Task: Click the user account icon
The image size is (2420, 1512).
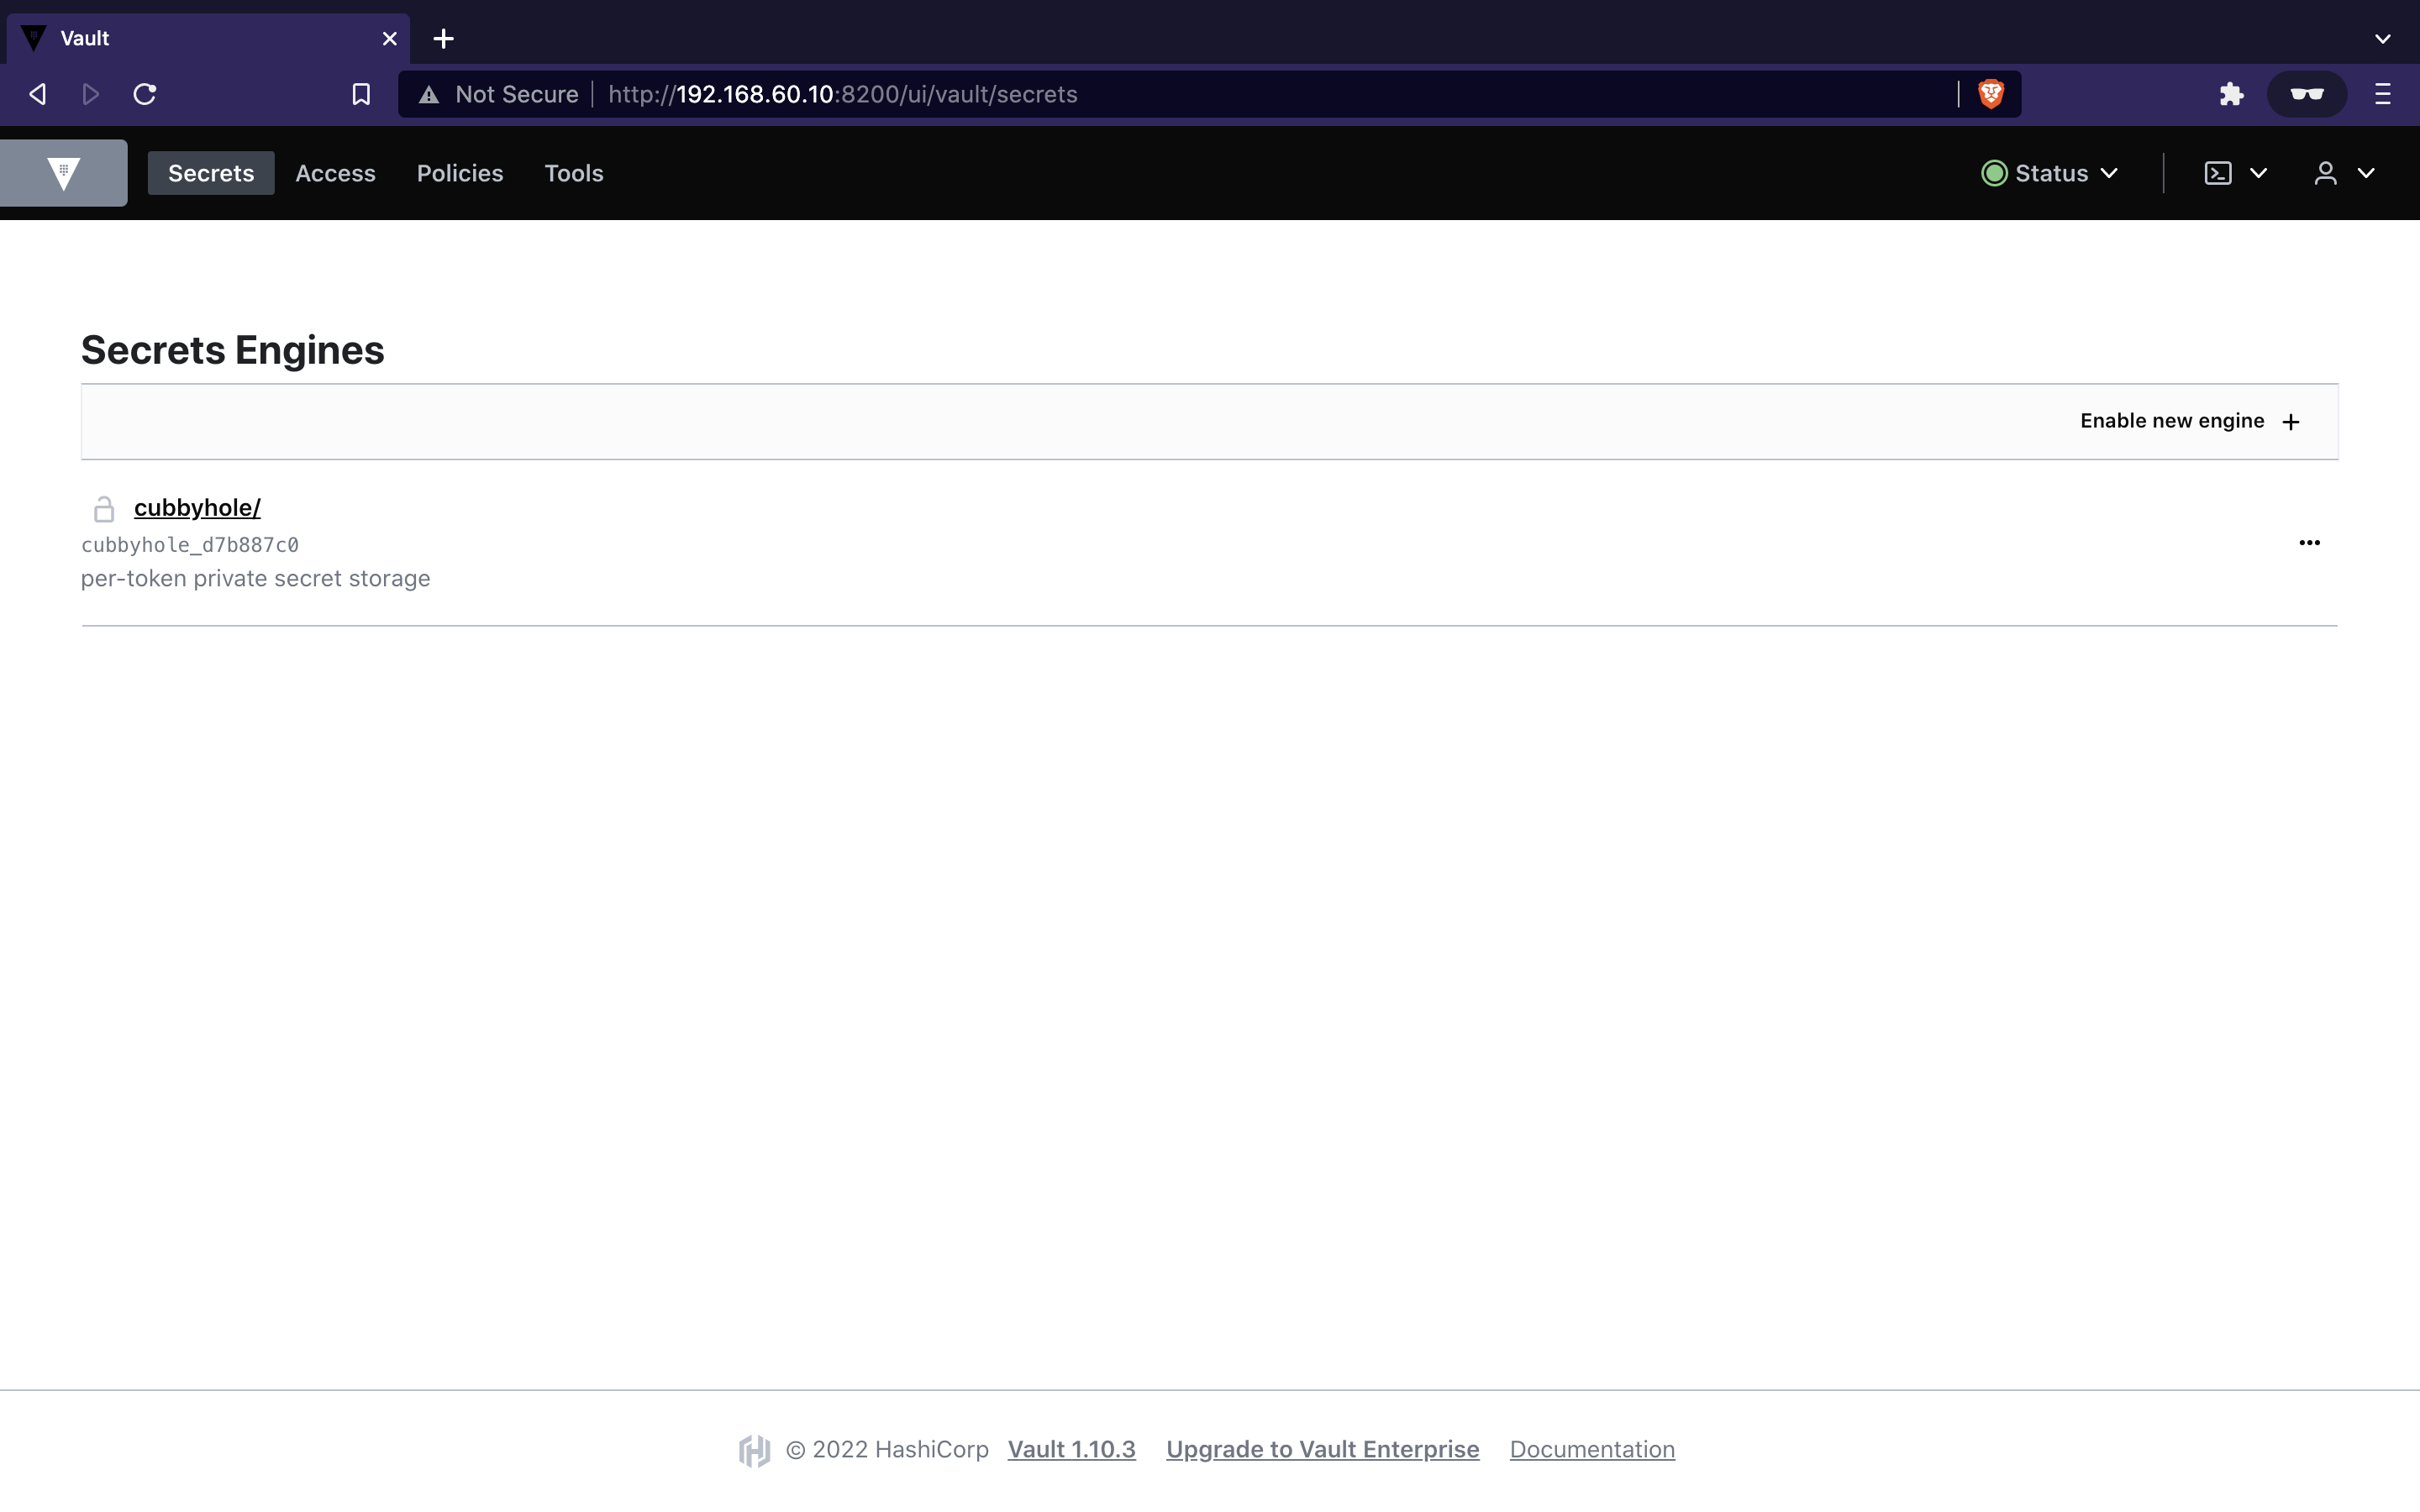Action: 2326,172
